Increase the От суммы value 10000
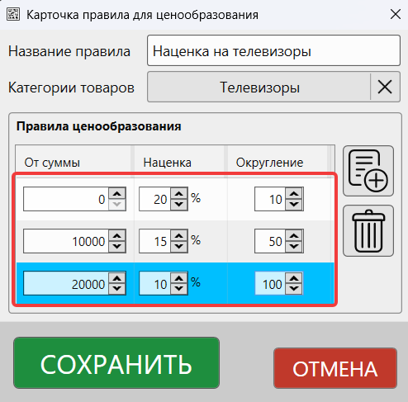The height and width of the screenshot is (402, 408). click(117, 235)
